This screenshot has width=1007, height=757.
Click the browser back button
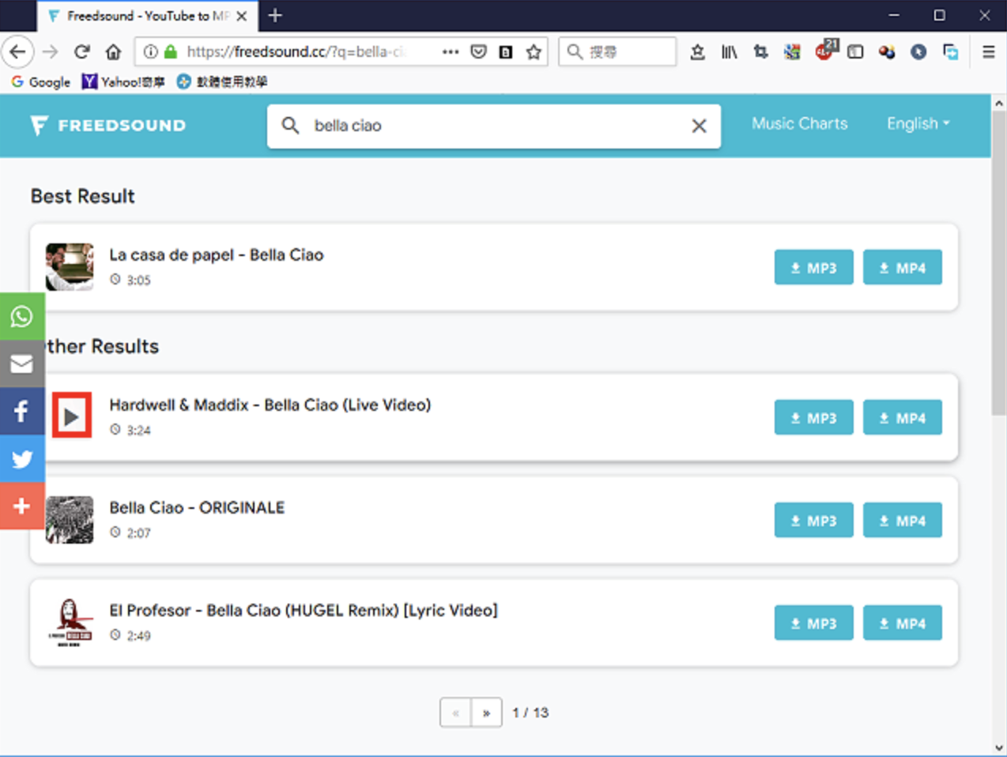click(17, 52)
